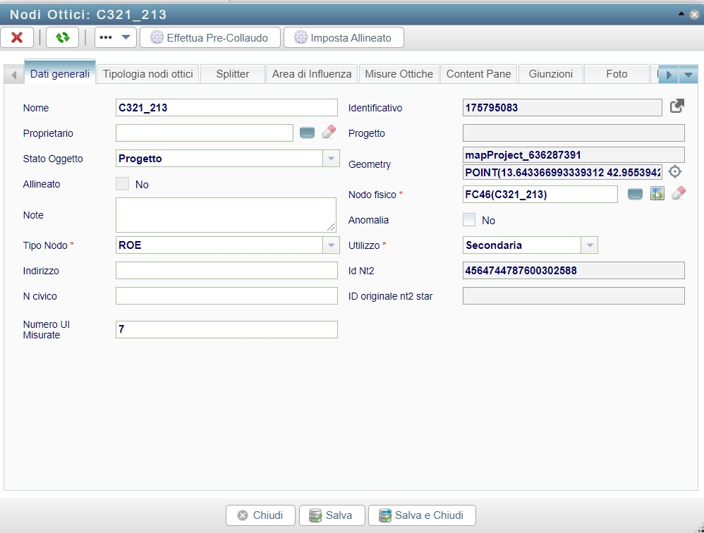Locate geometry with the crosshair target icon

pyautogui.click(x=675, y=171)
